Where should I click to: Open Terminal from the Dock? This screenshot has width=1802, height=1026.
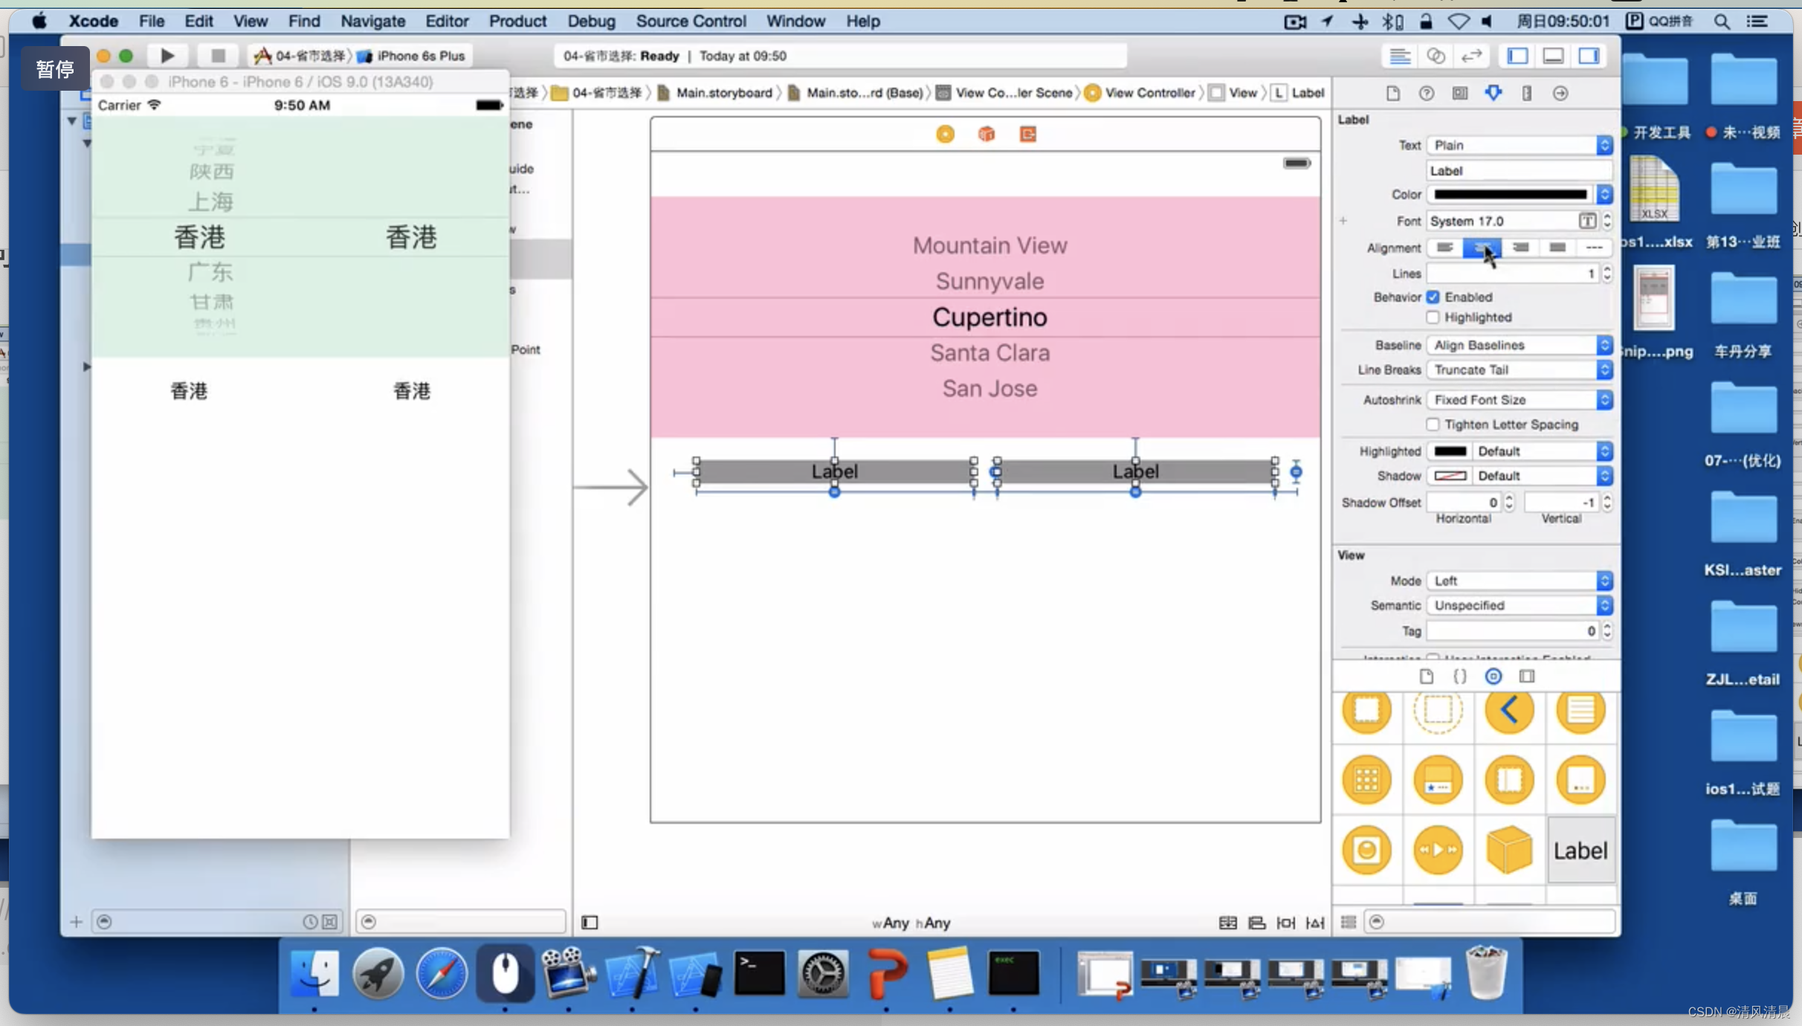point(759,973)
